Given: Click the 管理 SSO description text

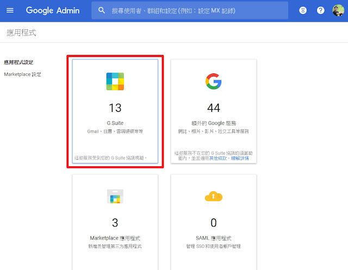Looking at the screenshot, I should [x=214, y=246].
